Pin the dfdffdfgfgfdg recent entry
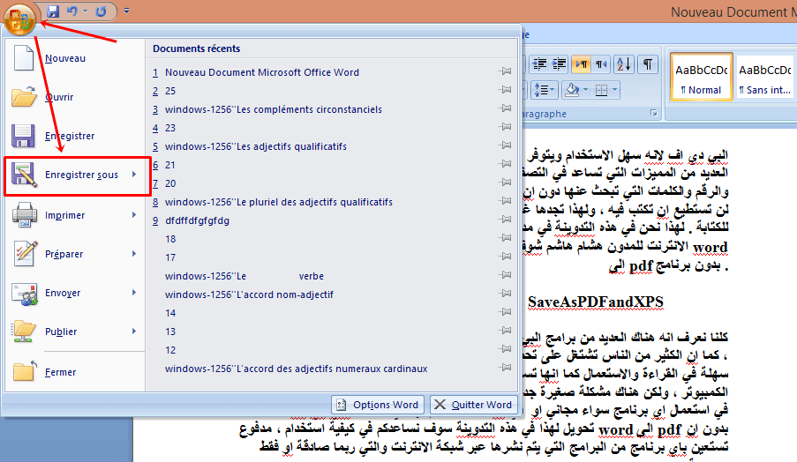Image resolution: width=797 pixels, height=462 pixels. coord(505,220)
